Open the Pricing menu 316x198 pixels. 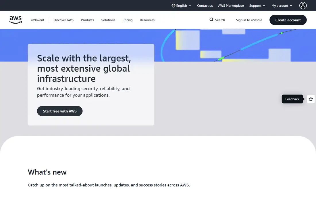pyautogui.click(x=127, y=20)
